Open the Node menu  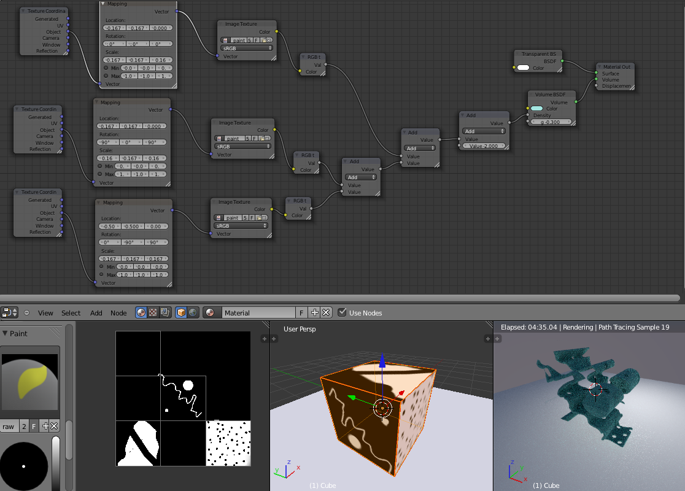(118, 313)
